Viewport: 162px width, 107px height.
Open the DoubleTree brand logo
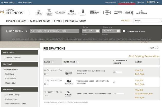[x=72, y=12]
